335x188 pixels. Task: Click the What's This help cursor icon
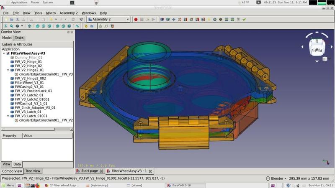tap(81, 19)
